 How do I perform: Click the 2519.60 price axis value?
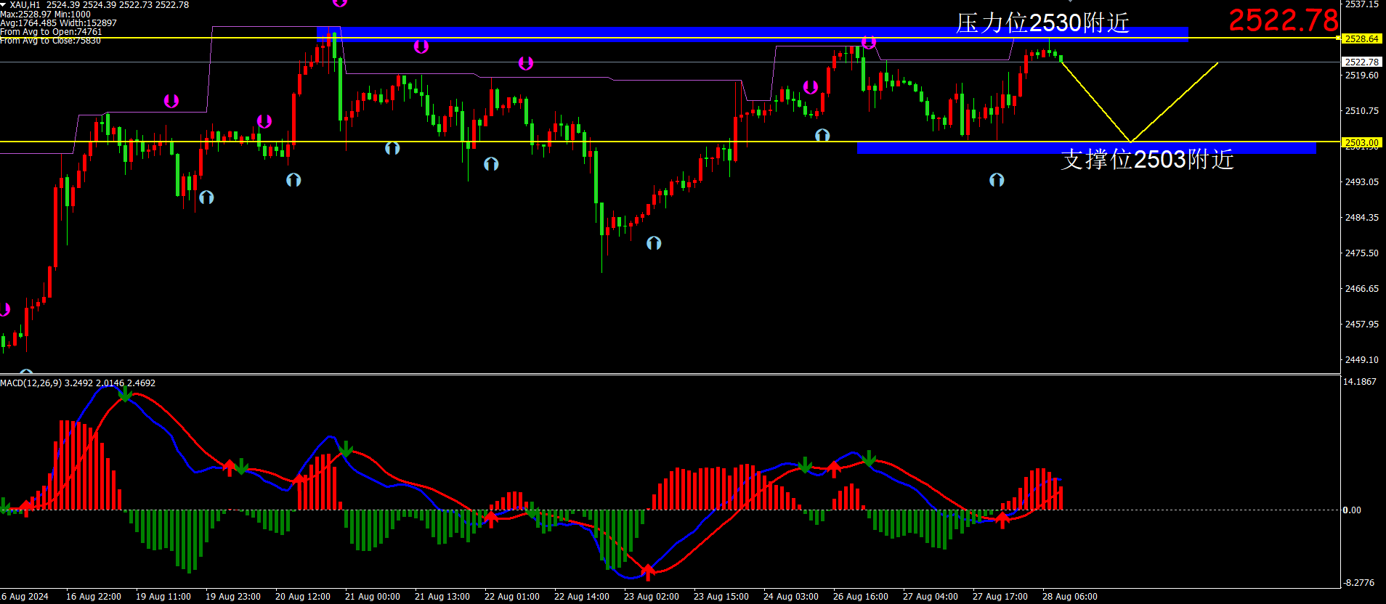point(1361,75)
